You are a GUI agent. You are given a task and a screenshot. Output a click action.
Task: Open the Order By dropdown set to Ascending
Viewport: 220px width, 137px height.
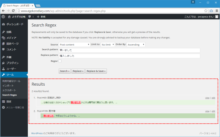click(136, 45)
